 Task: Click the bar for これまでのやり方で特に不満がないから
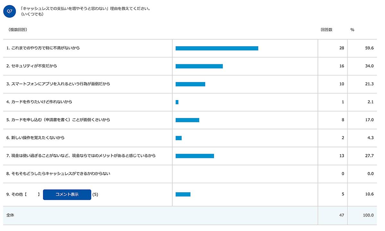(217, 48)
